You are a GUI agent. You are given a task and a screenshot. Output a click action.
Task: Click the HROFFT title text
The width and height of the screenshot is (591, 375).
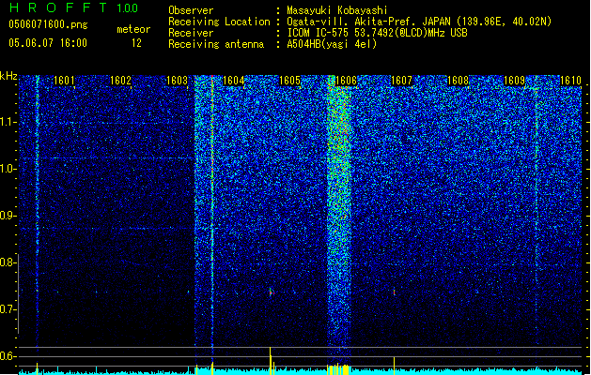click(x=58, y=7)
